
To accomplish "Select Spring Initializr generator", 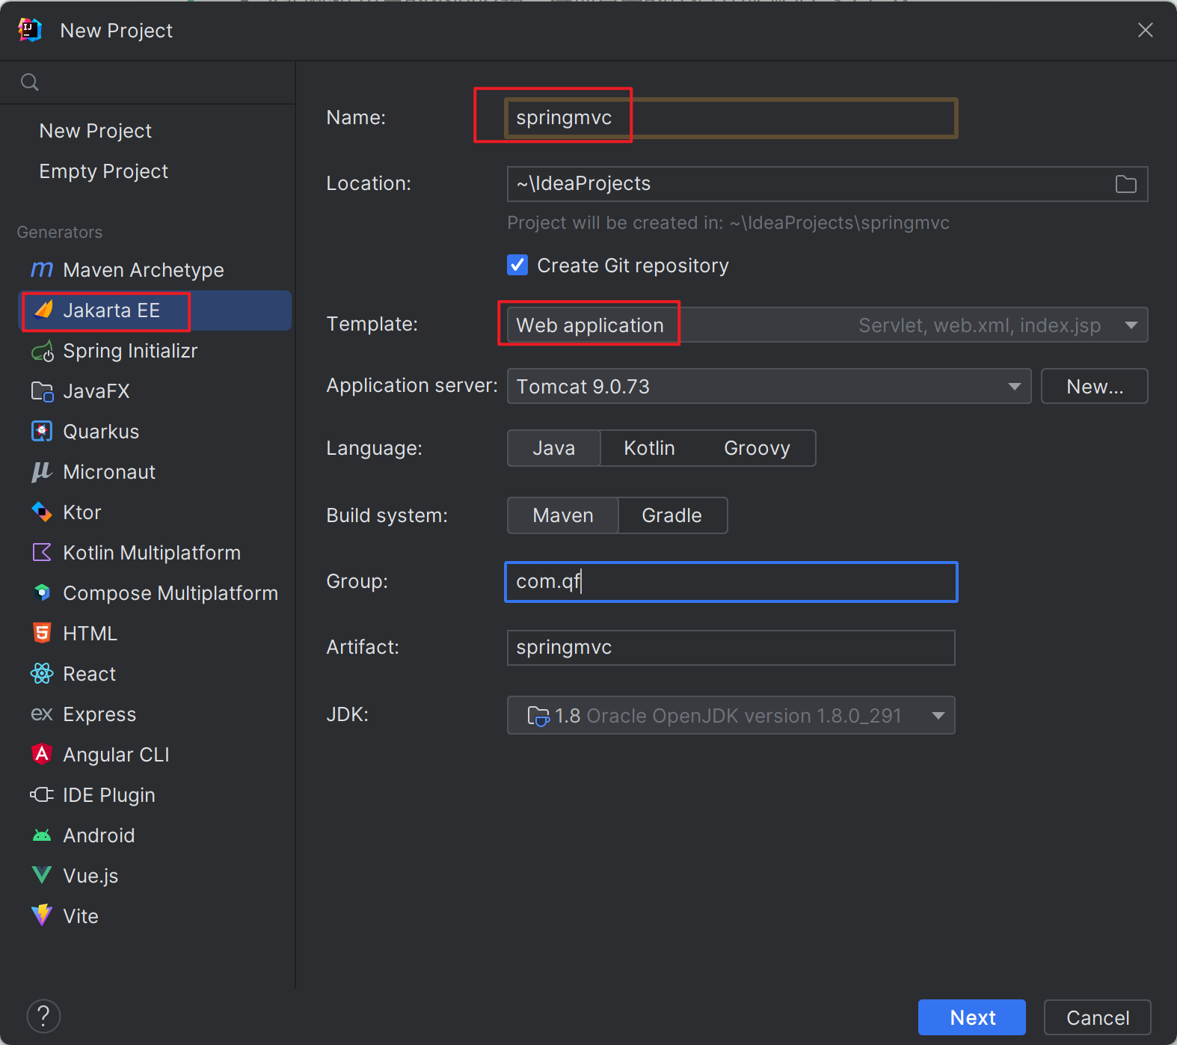I will coord(130,351).
